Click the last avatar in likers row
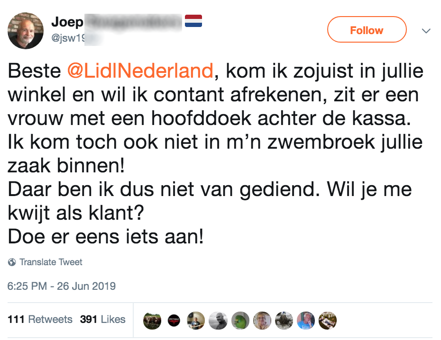 tap(327, 320)
